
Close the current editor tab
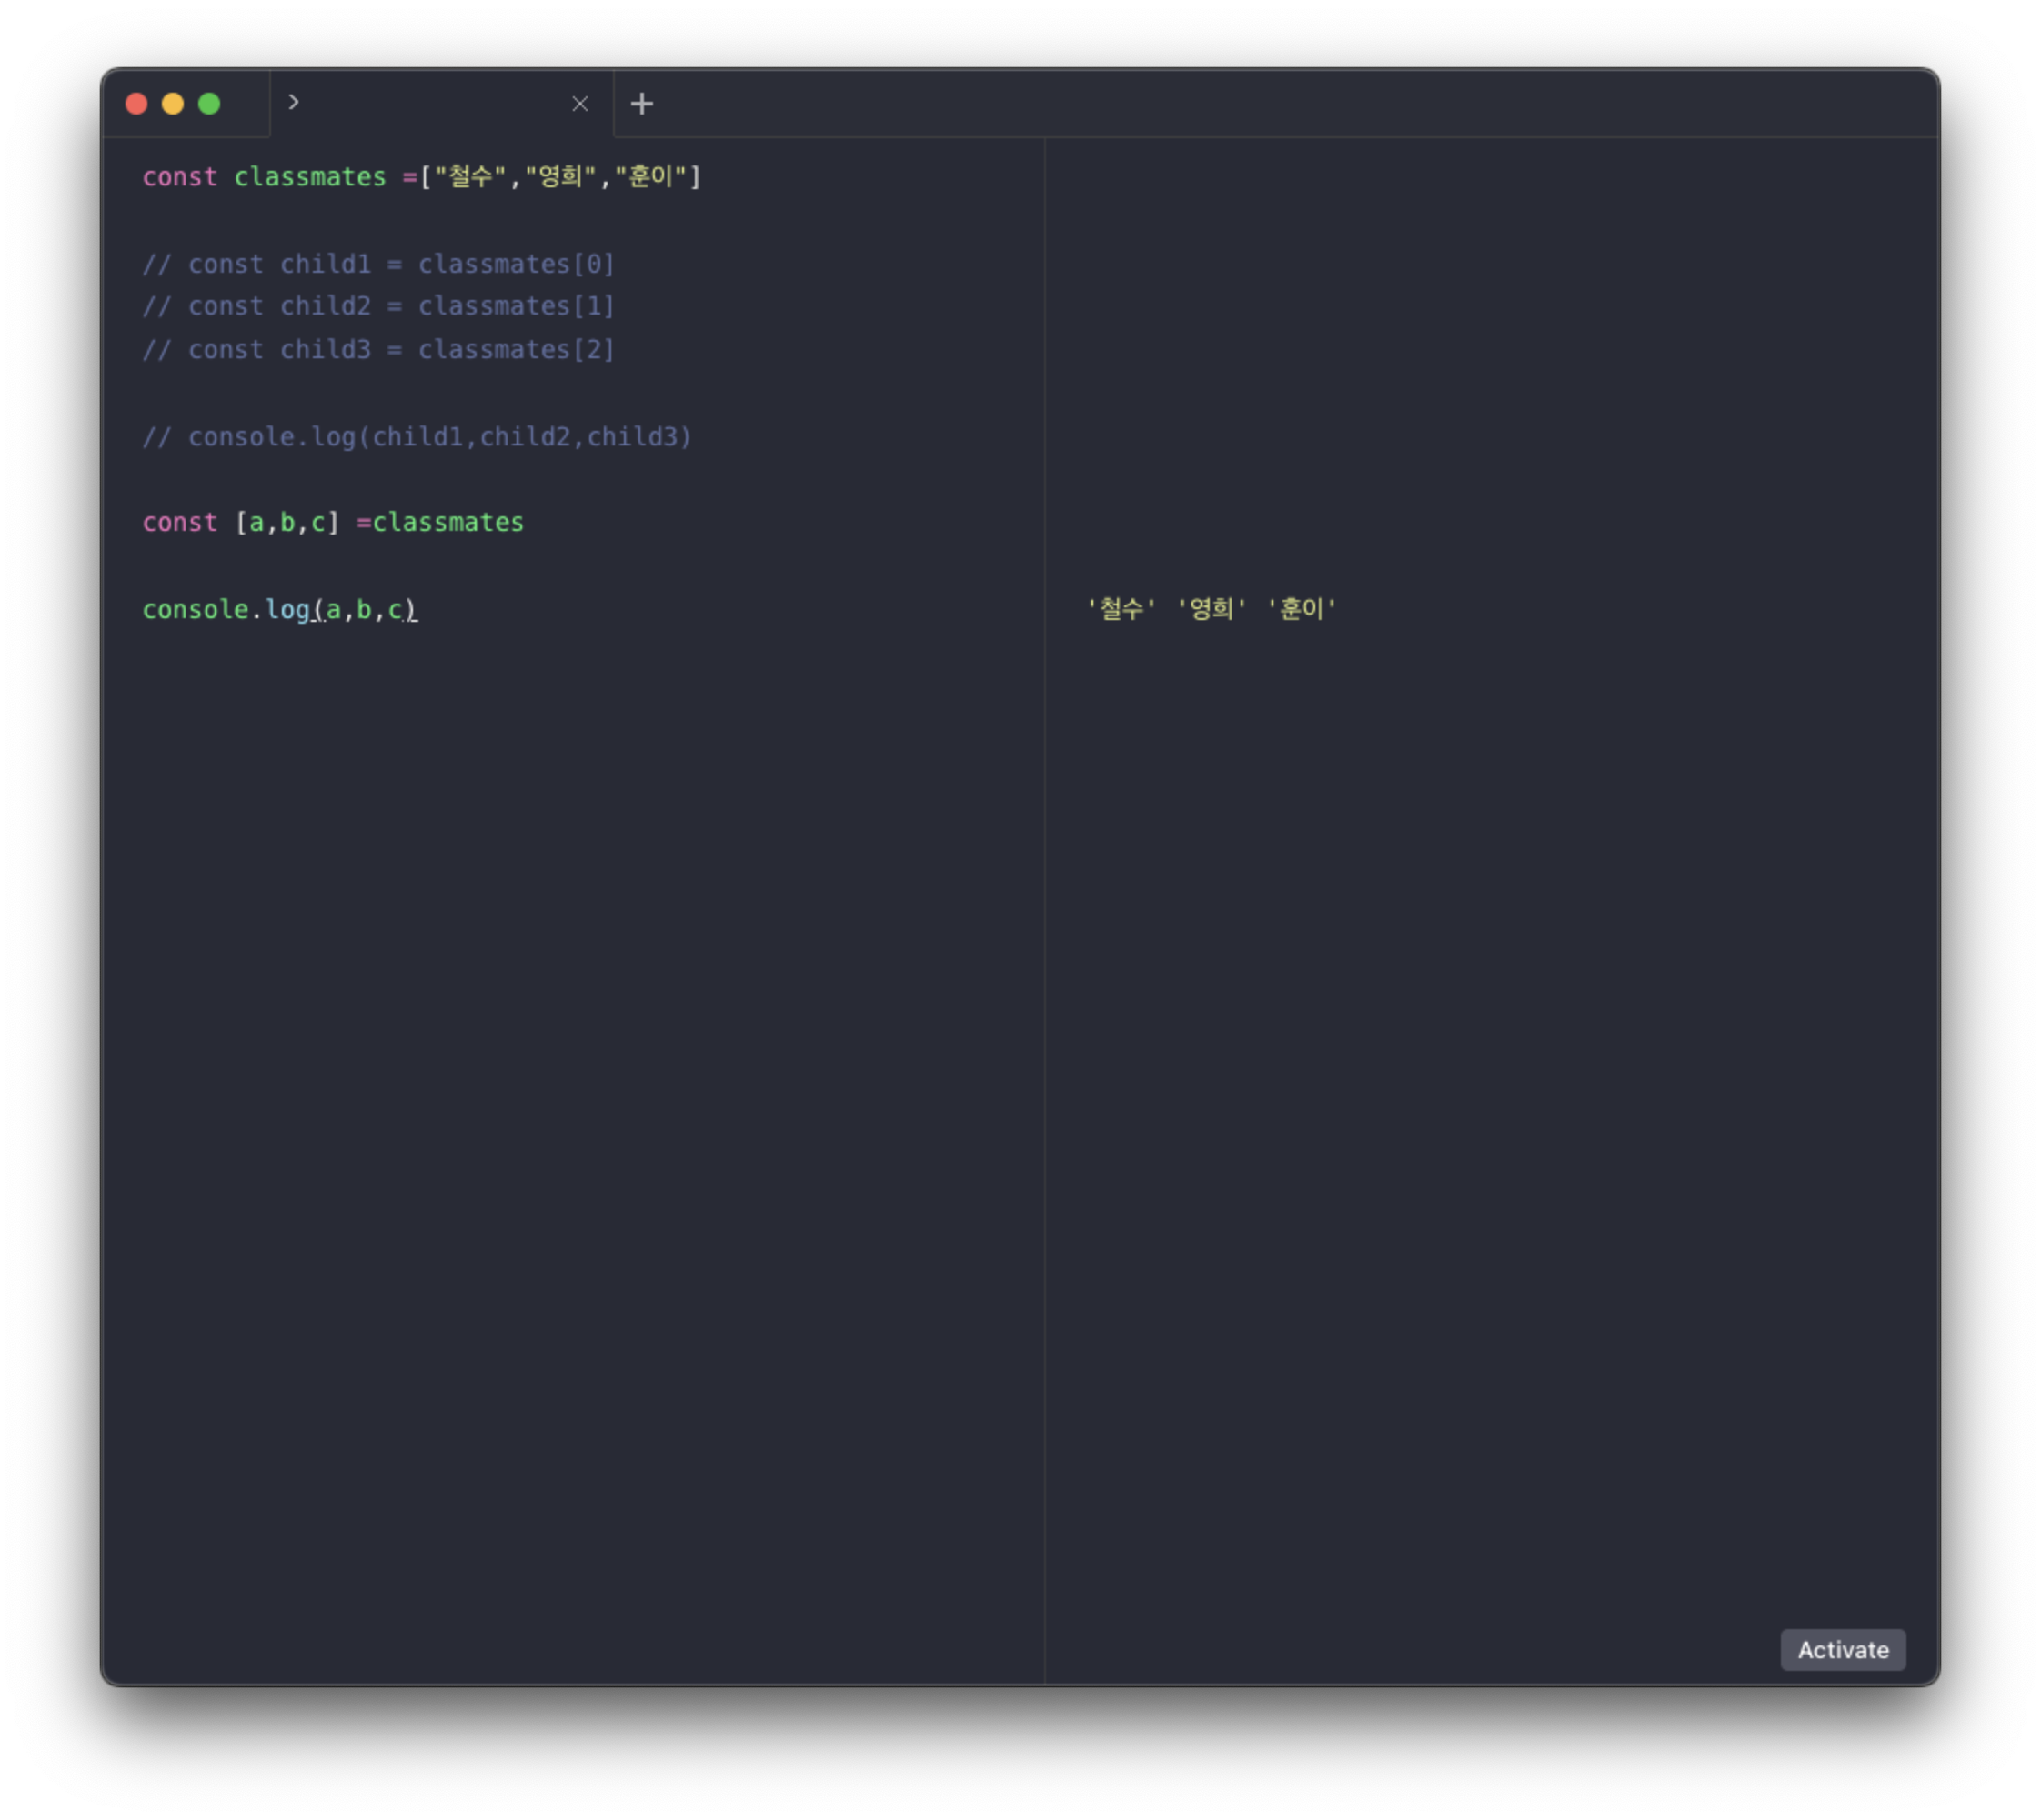pyautogui.click(x=579, y=104)
